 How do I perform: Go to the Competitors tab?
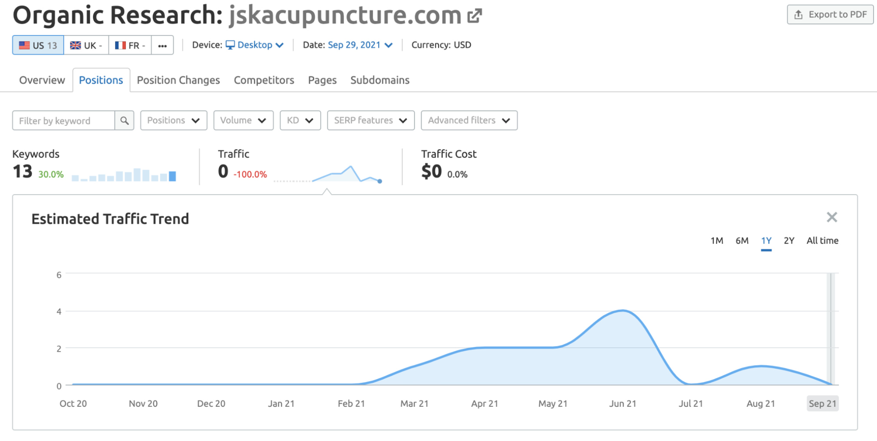pyautogui.click(x=264, y=80)
